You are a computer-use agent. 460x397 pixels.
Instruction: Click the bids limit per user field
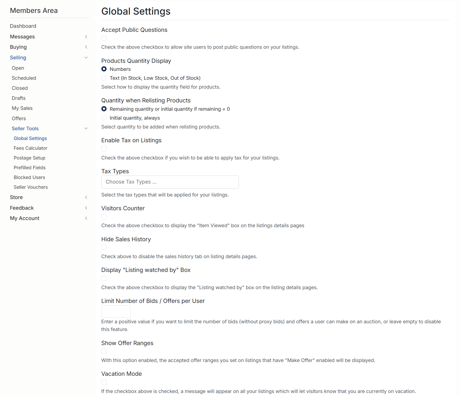click(x=116, y=312)
